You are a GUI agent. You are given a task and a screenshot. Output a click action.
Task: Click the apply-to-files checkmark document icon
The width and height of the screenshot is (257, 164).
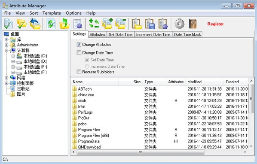(x=8, y=24)
